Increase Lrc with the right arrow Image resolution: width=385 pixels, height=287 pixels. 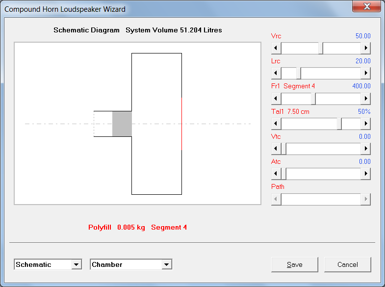click(x=365, y=73)
